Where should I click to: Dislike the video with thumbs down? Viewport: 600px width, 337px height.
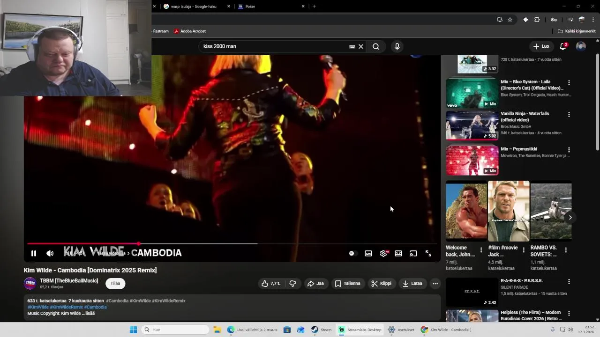tap(292, 284)
